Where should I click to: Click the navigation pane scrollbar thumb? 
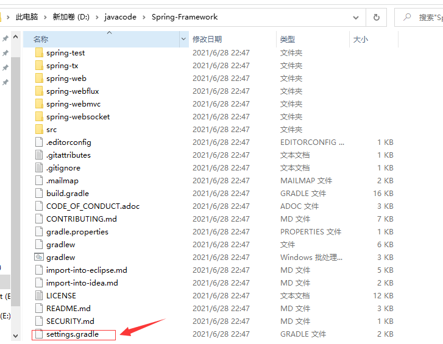click(x=16, y=181)
